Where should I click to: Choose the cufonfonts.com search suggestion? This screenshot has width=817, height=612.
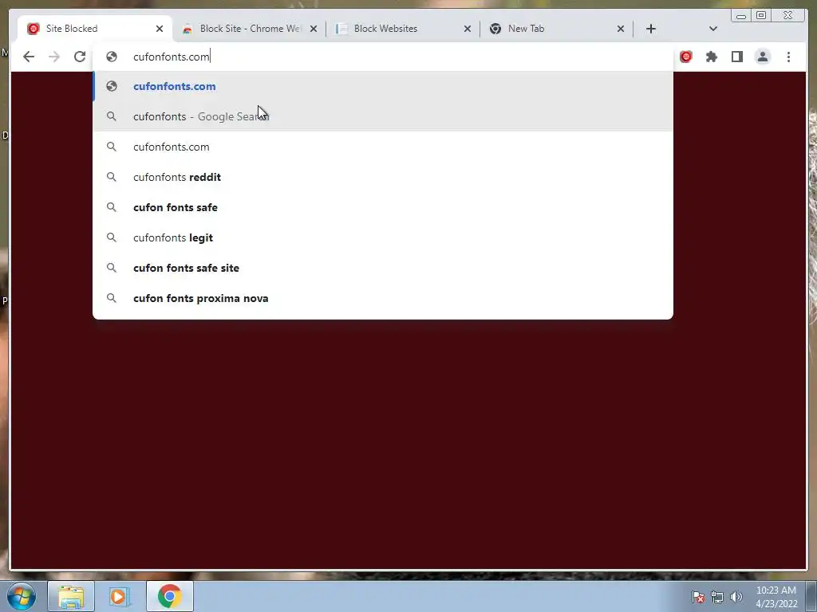[x=383, y=147]
